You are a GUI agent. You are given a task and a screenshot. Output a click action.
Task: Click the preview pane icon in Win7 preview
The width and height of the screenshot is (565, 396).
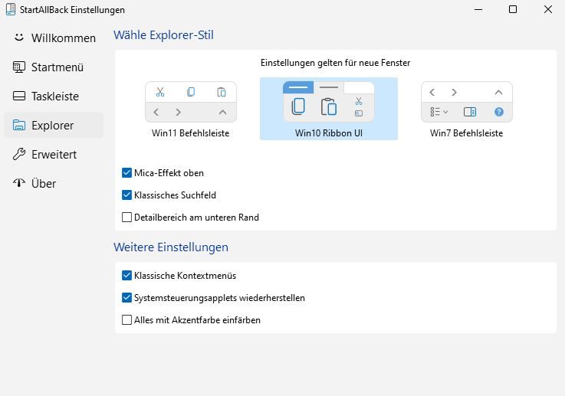(x=470, y=112)
